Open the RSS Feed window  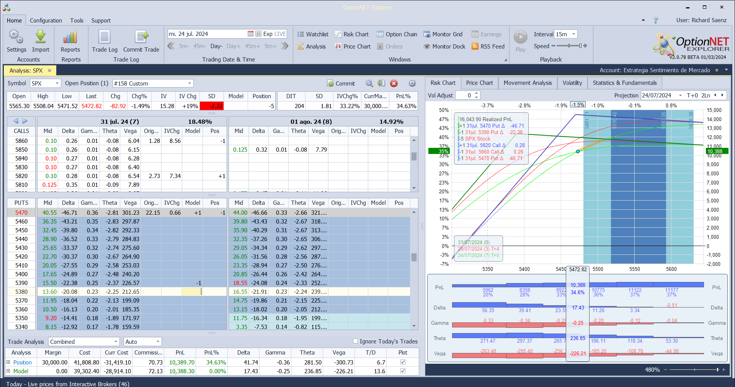pyautogui.click(x=488, y=47)
